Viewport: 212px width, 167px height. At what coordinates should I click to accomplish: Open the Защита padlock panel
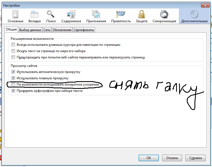click(x=141, y=16)
